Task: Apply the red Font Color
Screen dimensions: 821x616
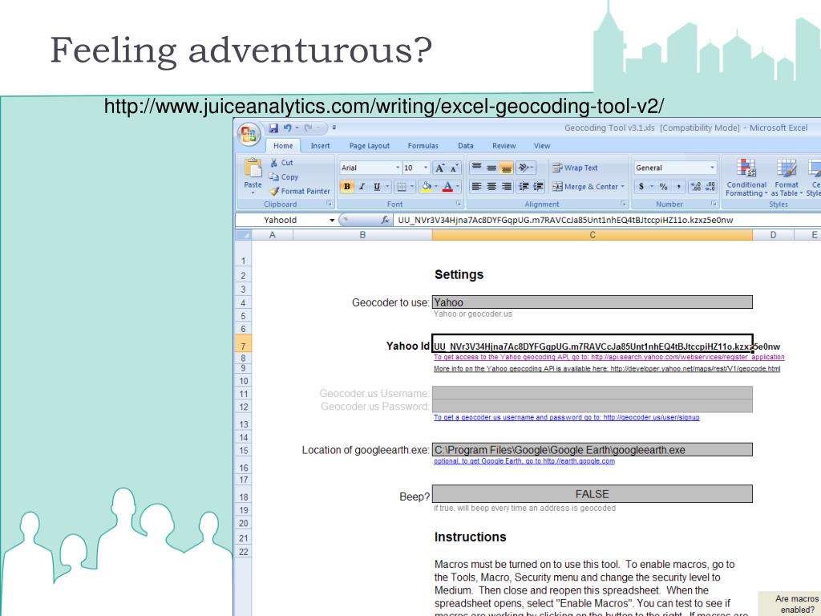Action: [447, 186]
